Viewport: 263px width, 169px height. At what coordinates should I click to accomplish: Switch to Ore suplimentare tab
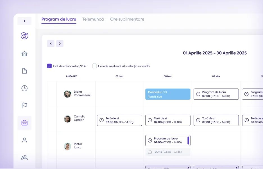127,19
